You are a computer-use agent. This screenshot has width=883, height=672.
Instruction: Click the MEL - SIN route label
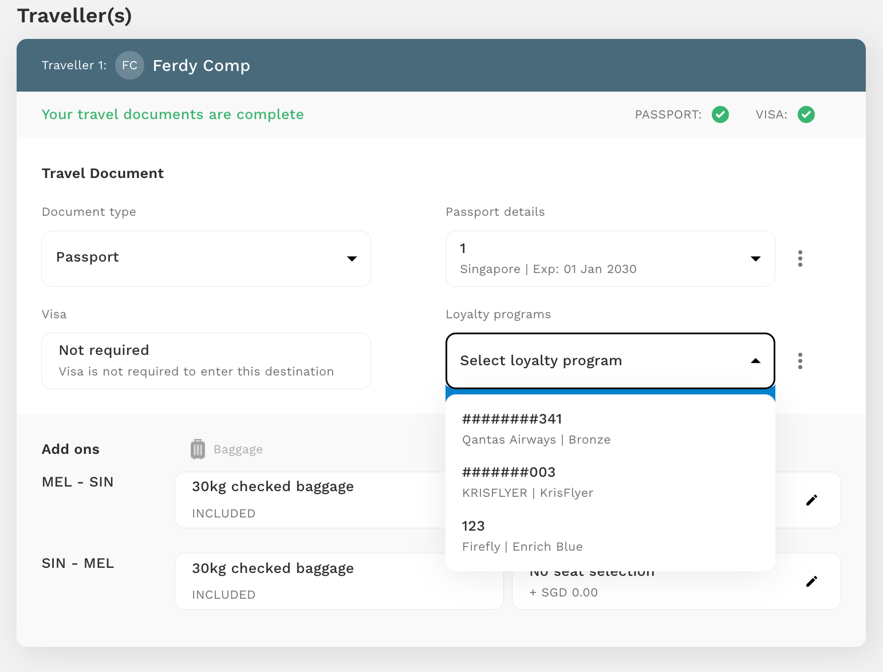[78, 482]
